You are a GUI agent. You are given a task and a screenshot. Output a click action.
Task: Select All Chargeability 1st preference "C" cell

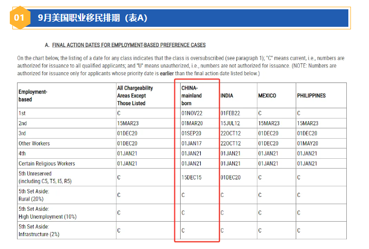click(x=119, y=113)
